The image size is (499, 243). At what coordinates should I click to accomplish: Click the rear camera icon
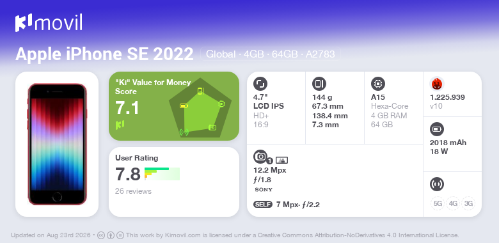click(x=261, y=157)
